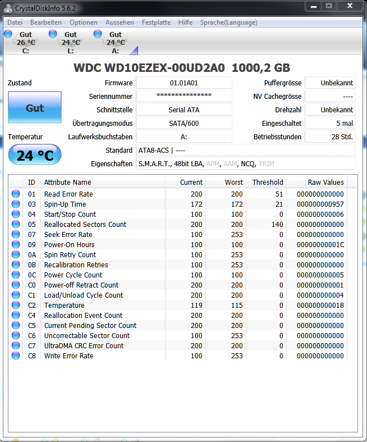This screenshot has height=442, width=367.
Task: Select drive A: Gut 24 °C
Action: [x=116, y=42]
